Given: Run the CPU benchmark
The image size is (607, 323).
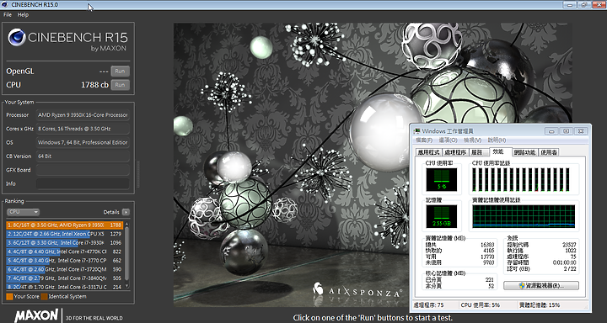Looking at the screenshot, I should click(120, 85).
